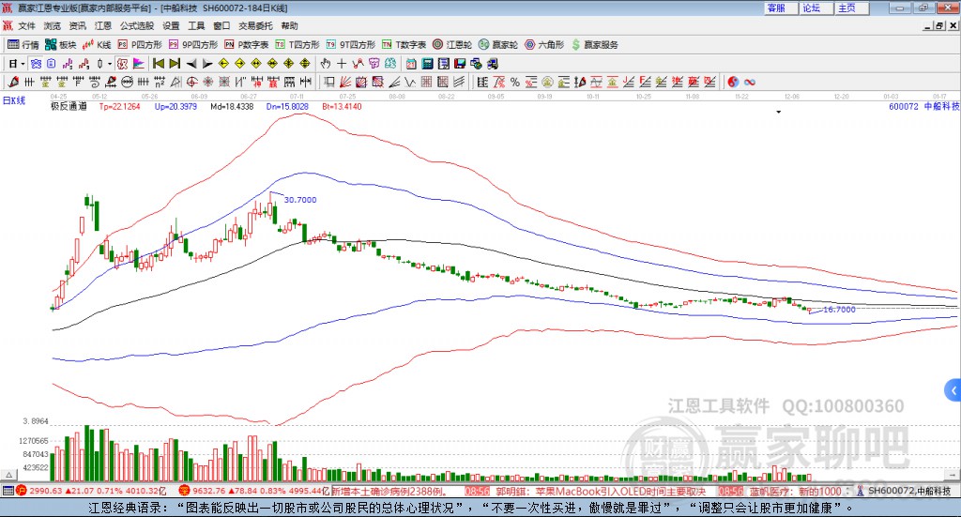Select the crosshair cursor tool
Viewport: 961px width, 517px height.
click(x=342, y=64)
